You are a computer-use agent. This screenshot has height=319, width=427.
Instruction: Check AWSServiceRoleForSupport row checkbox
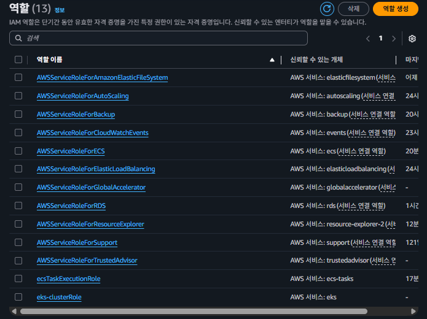(18, 242)
